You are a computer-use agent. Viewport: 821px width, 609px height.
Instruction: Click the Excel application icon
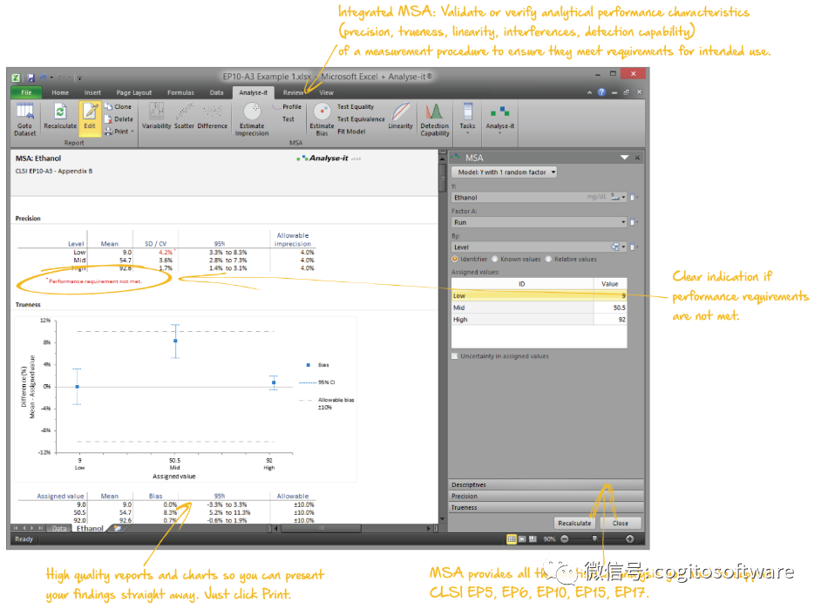point(17,78)
